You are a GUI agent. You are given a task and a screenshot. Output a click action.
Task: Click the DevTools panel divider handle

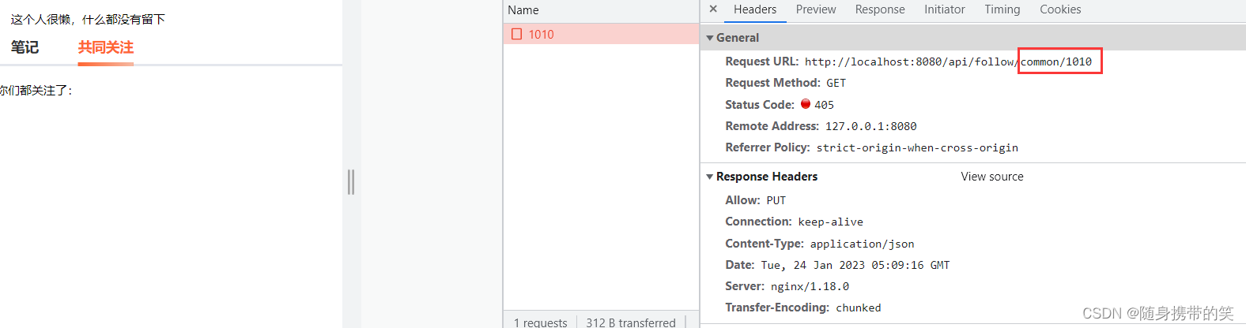click(351, 182)
